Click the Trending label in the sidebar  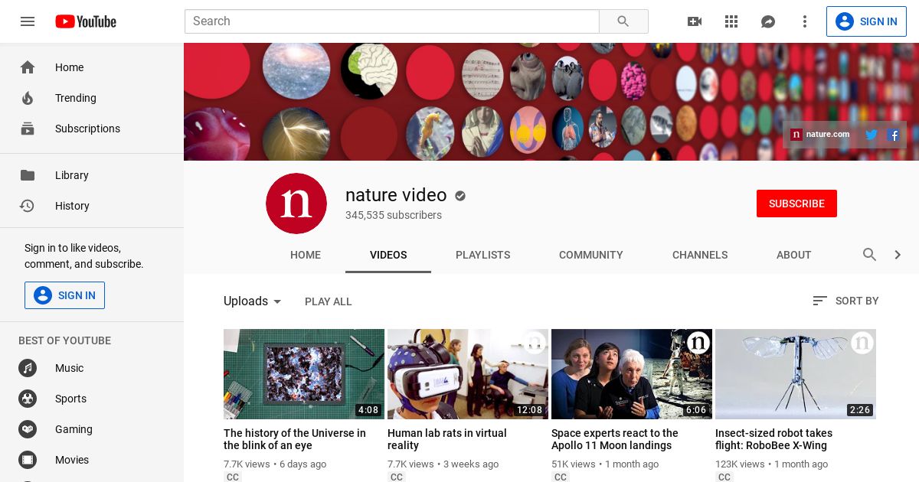pyautogui.click(x=76, y=98)
